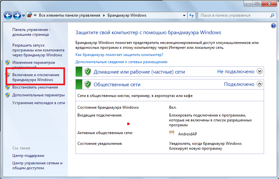Click the AndroidAP network bench icon
This screenshot has height=179, width=279.
coord(172,133)
